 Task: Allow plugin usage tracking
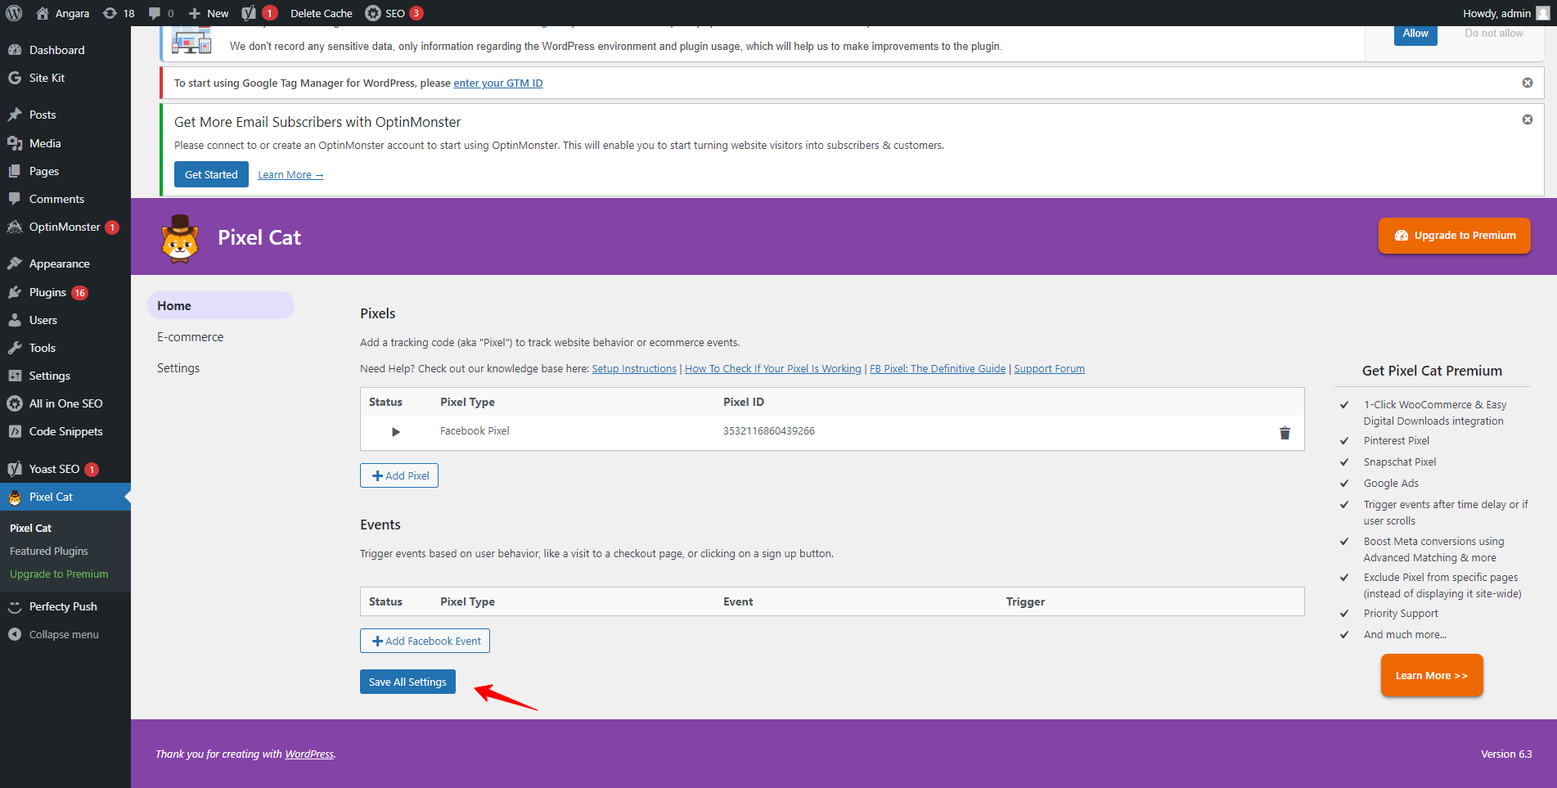pyautogui.click(x=1415, y=34)
